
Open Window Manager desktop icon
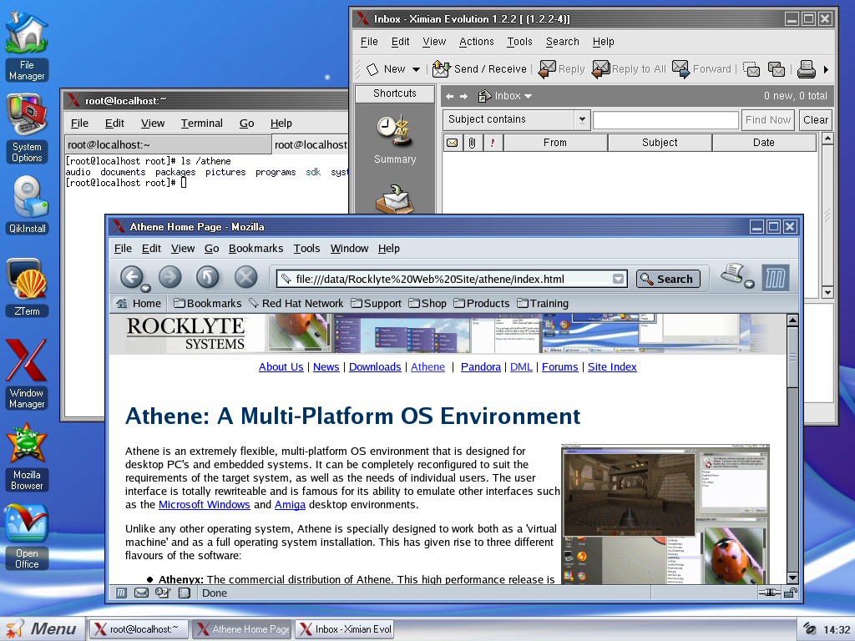pos(27,374)
